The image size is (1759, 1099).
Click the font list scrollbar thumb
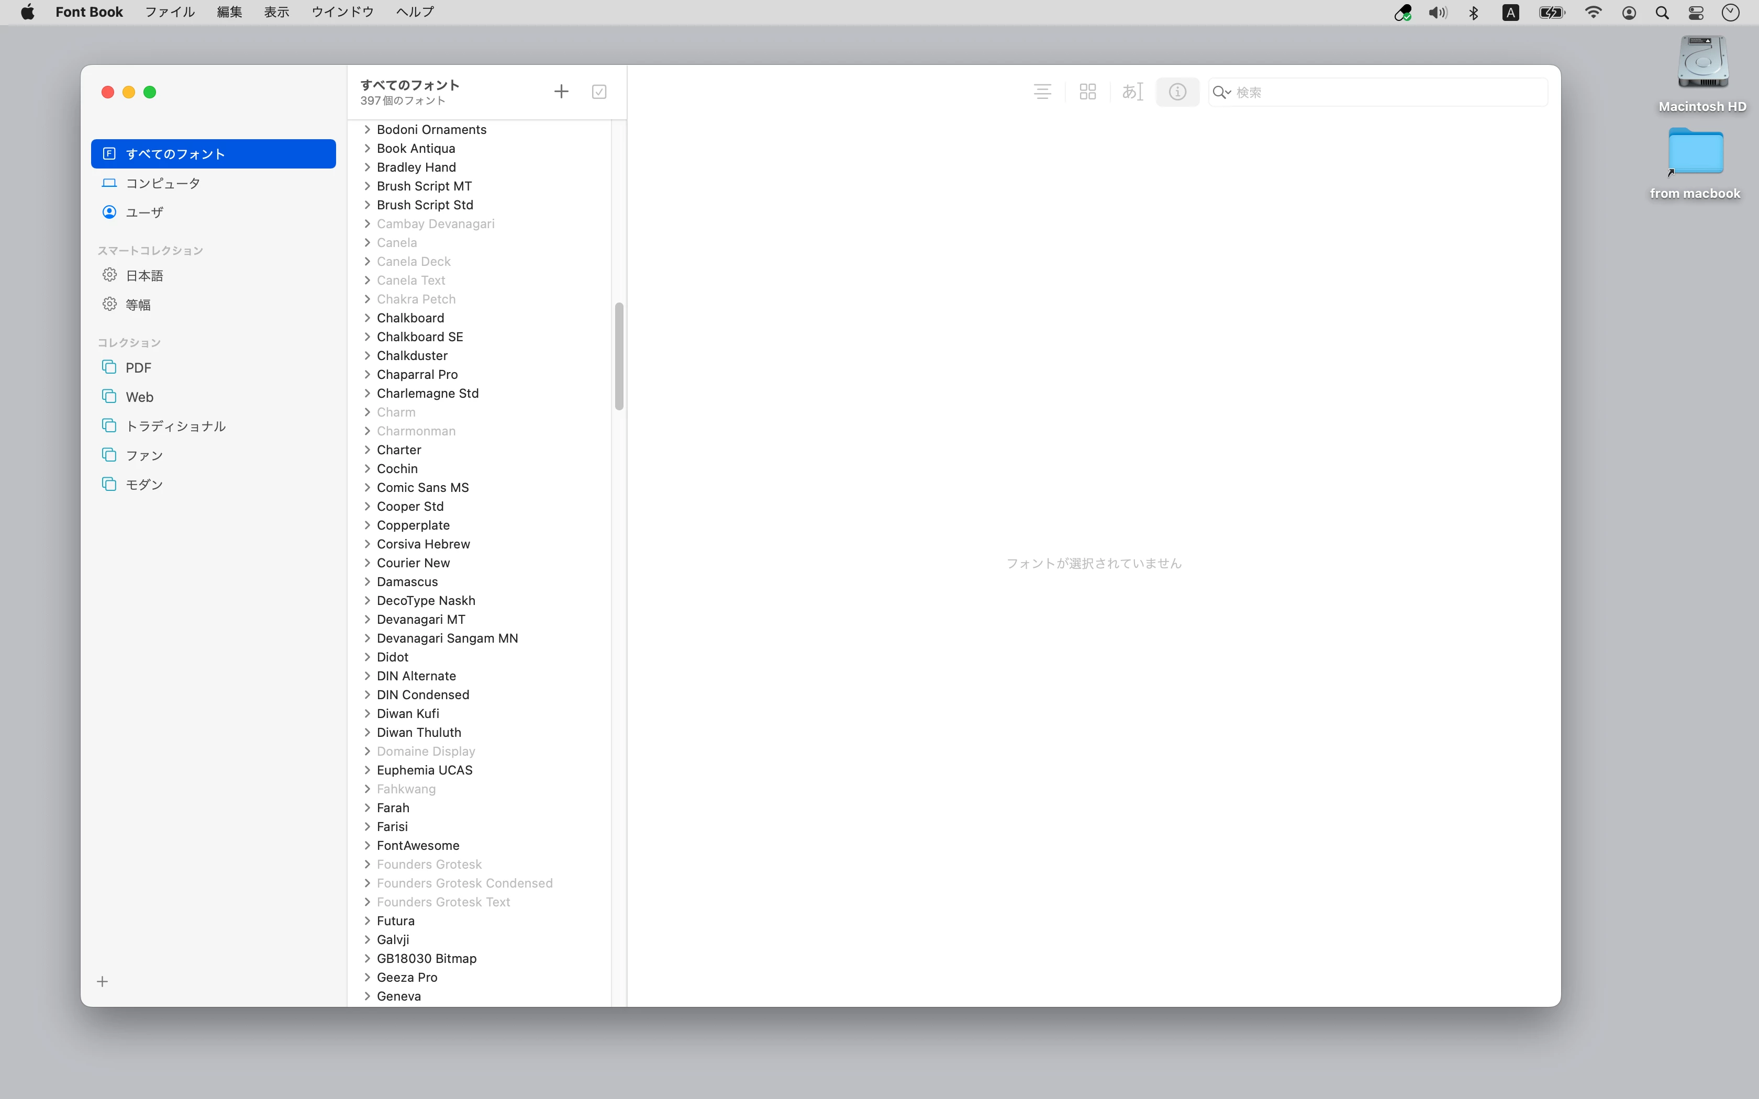[619, 356]
